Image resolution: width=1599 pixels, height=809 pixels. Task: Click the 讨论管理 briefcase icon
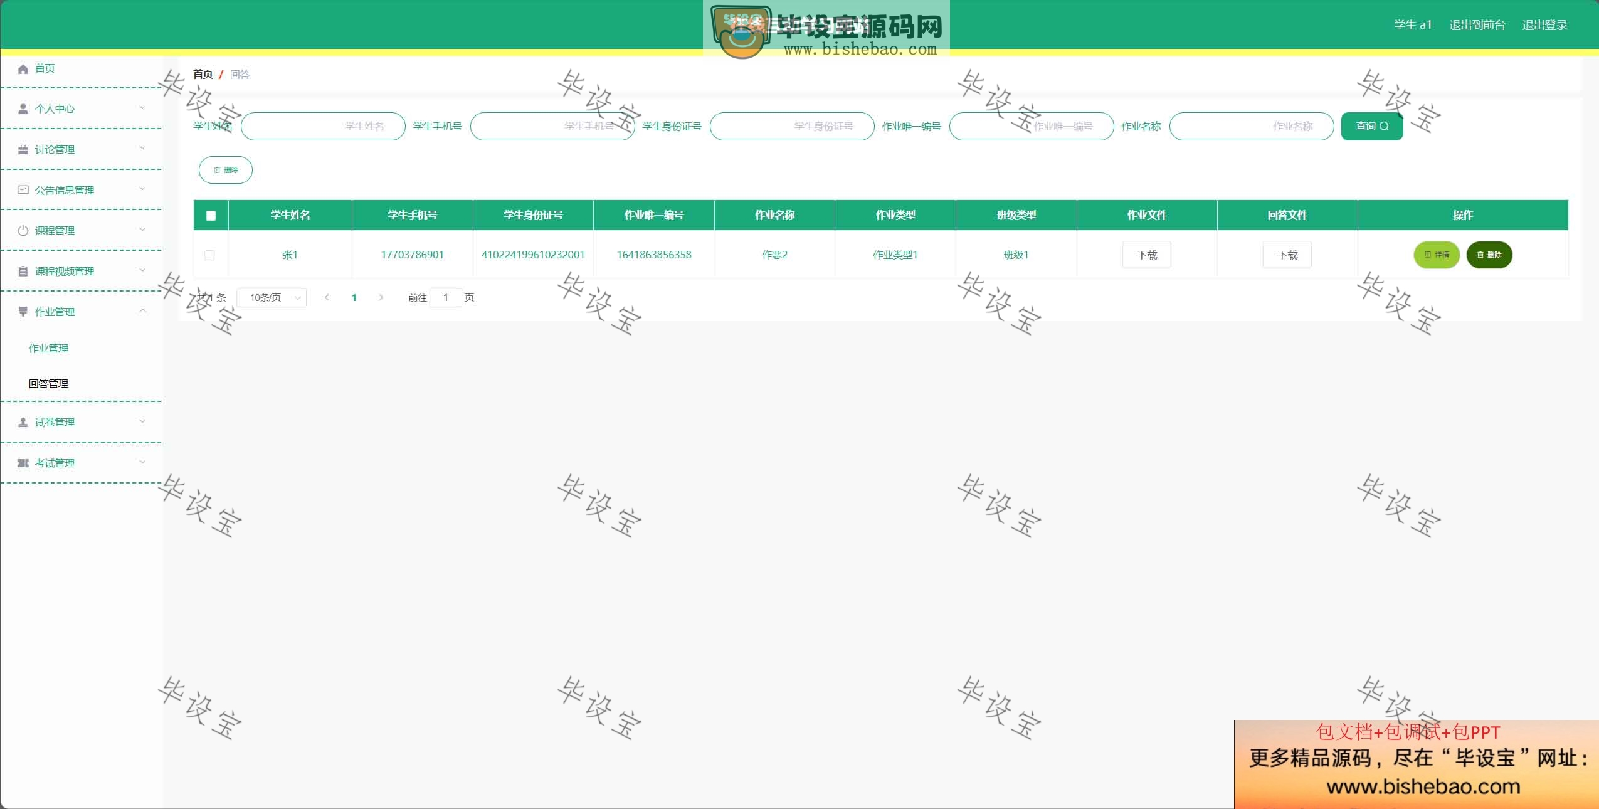point(23,150)
